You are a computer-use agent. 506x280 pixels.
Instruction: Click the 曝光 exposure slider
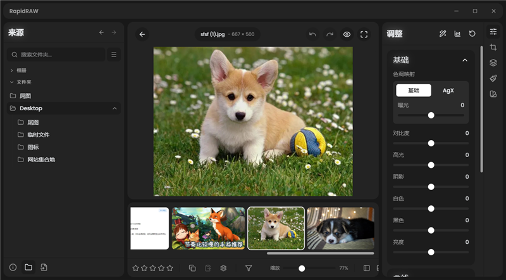pos(431,115)
